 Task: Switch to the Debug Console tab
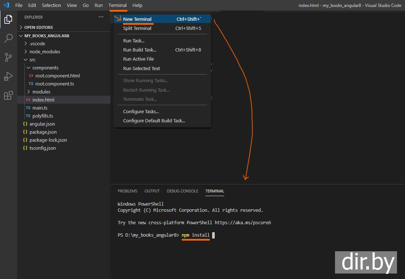coord(182,191)
